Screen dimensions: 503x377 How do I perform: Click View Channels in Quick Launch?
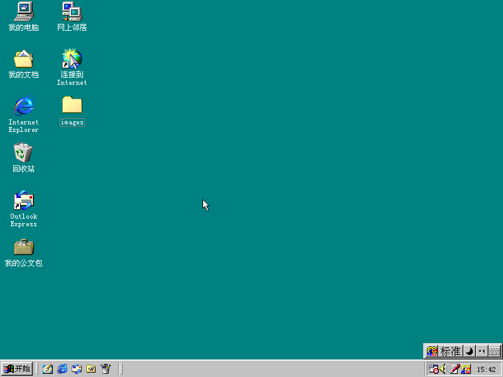106,369
